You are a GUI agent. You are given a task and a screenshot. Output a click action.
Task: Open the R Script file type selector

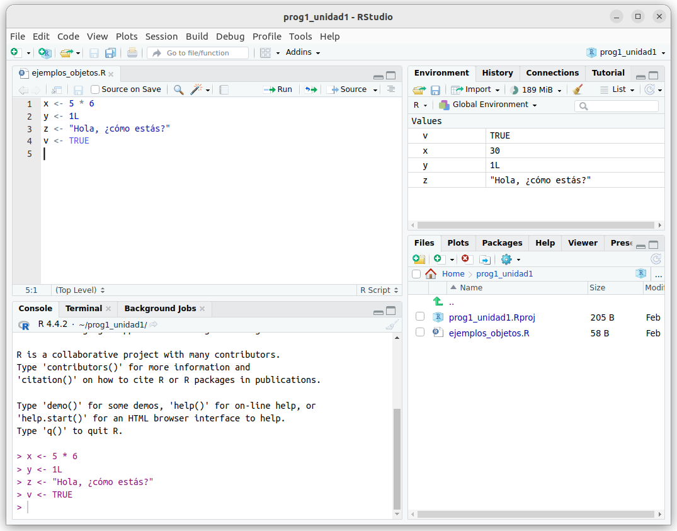379,290
